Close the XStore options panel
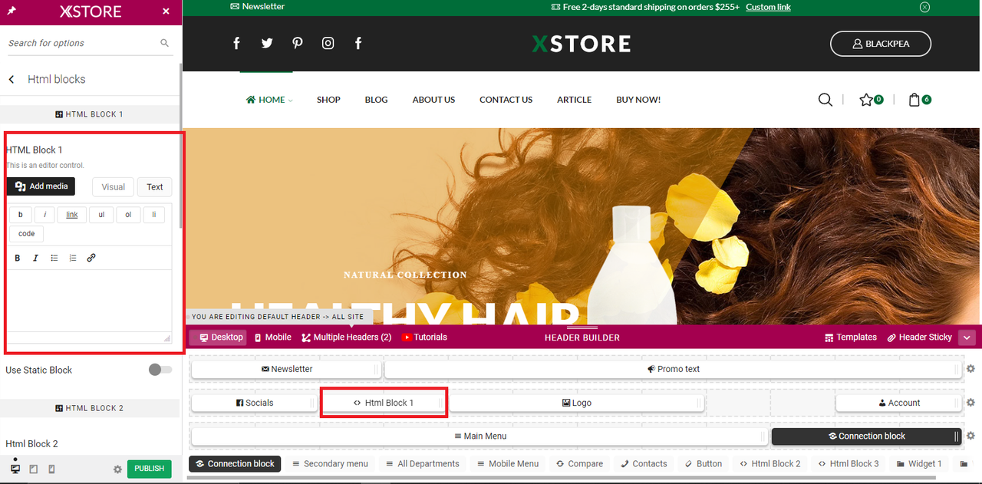 coord(166,12)
